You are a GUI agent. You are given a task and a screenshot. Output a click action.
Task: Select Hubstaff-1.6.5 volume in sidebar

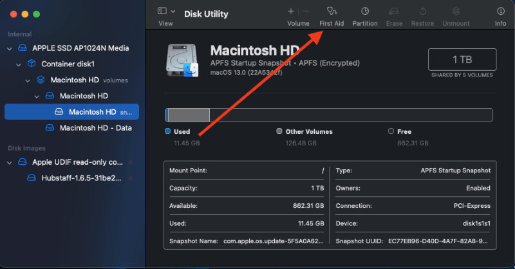[81, 178]
